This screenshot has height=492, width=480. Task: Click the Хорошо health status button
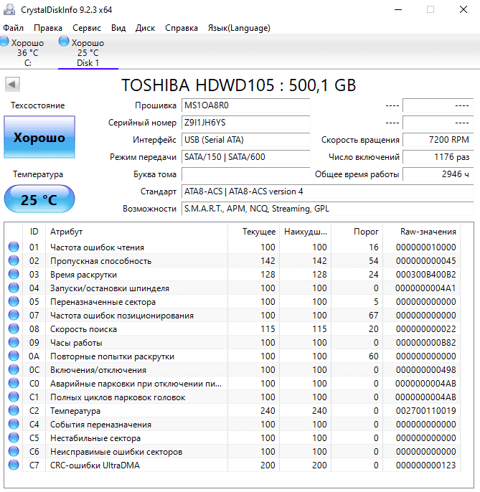(39, 138)
